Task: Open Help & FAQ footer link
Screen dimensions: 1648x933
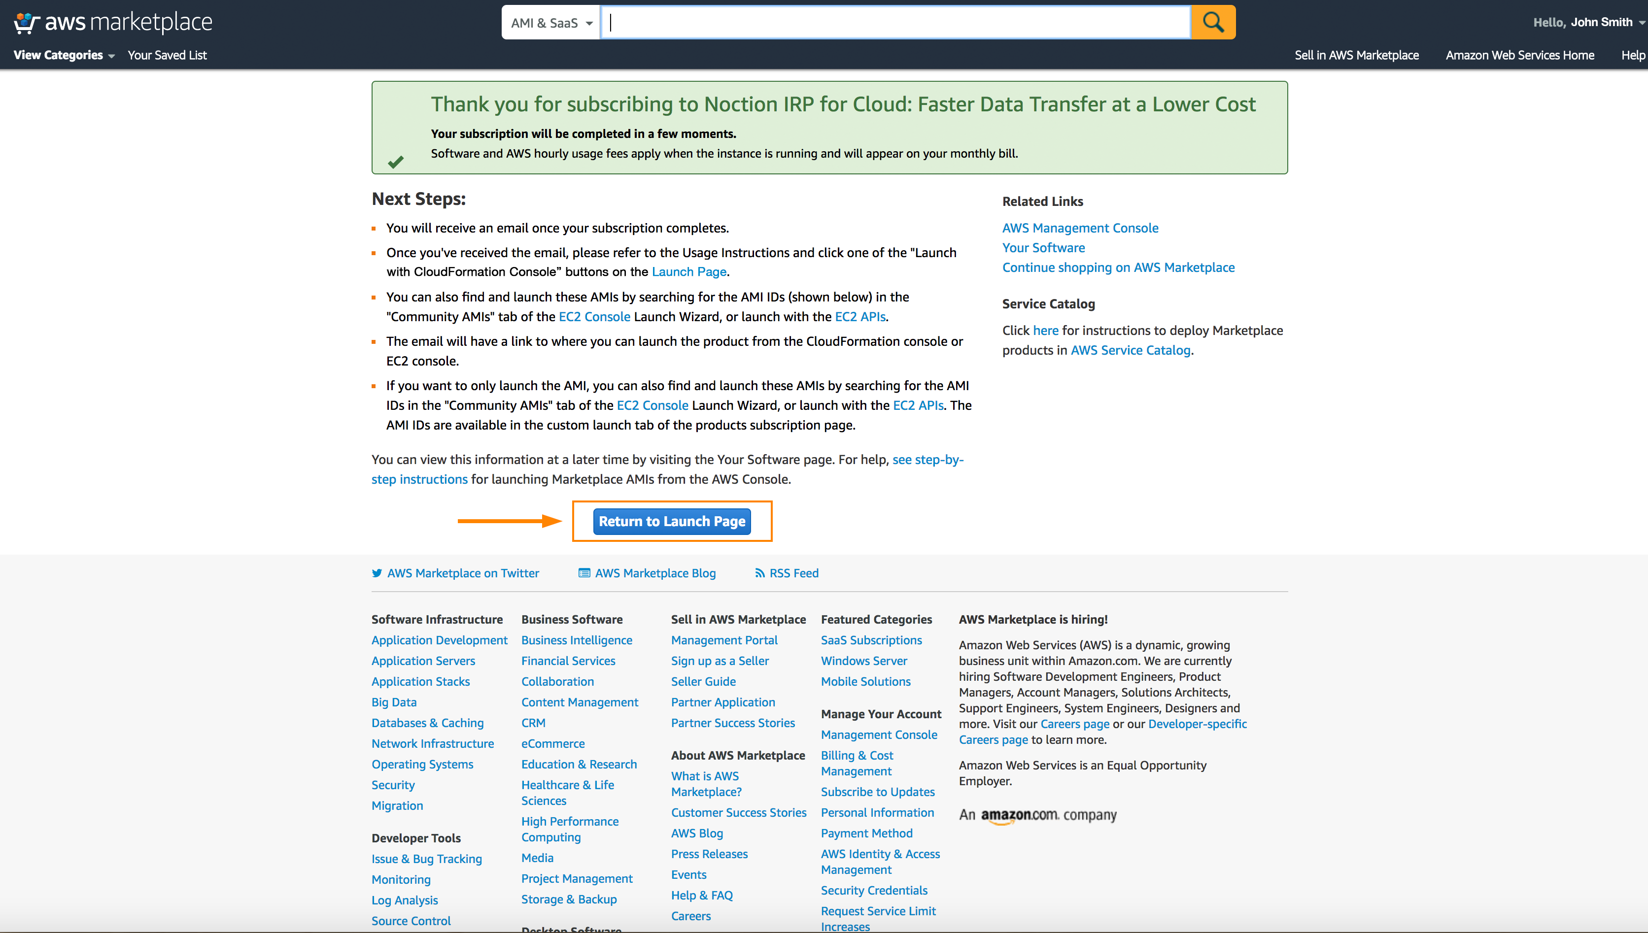Action: 702,895
